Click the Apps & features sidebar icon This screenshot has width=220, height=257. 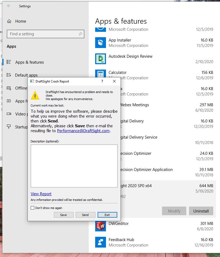[9, 62]
